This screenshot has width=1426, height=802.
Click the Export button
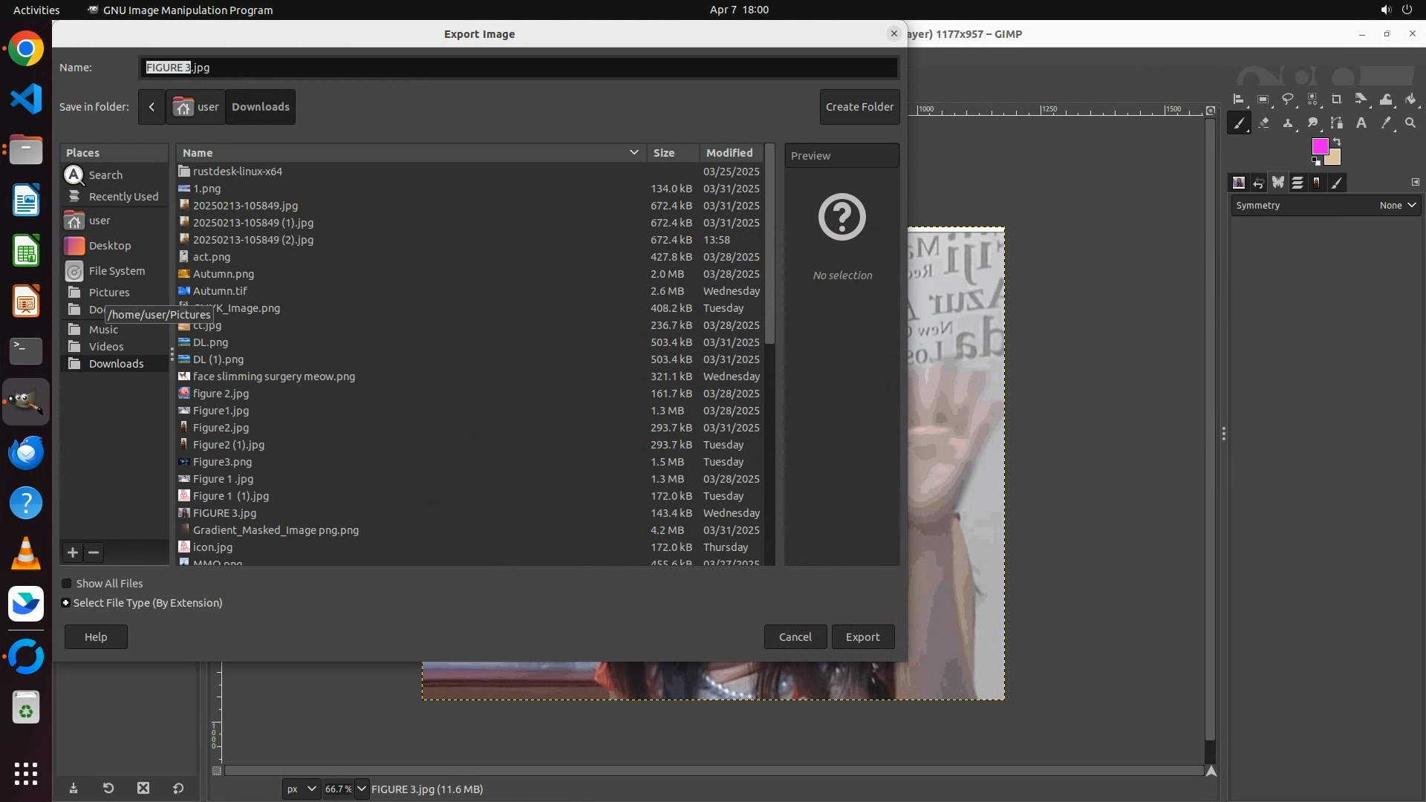click(x=862, y=637)
